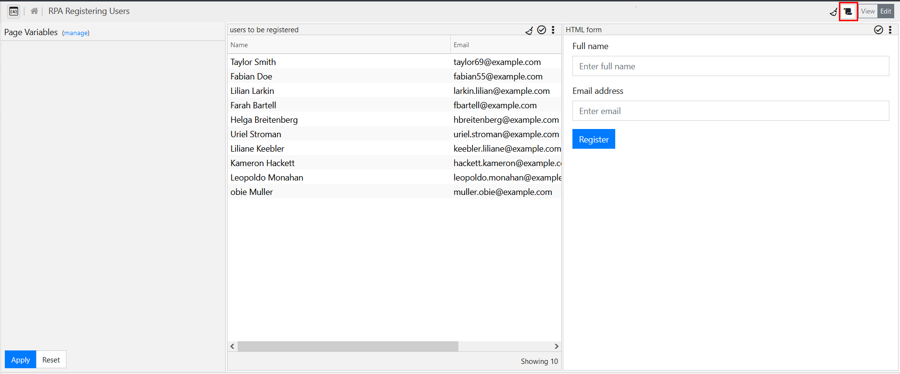Click email fbartell@example.com
The height and width of the screenshot is (374, 900).
pos(495,105)
